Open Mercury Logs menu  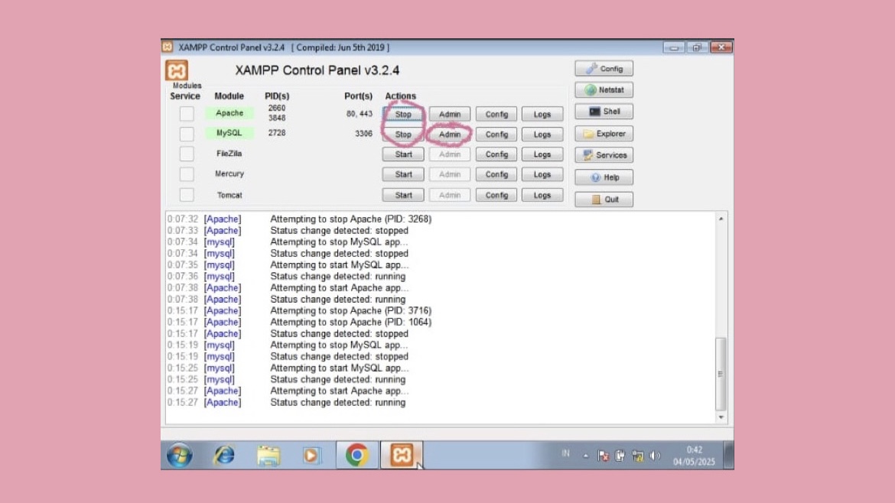(x=542, y=174)
